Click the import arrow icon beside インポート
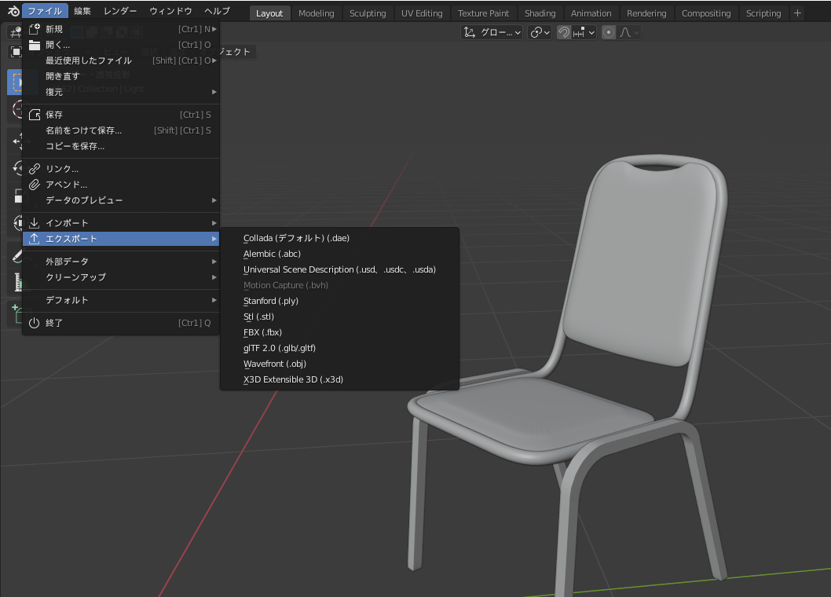Image resolution: width=831 pixels, height=597 pixels. (35, 222)
